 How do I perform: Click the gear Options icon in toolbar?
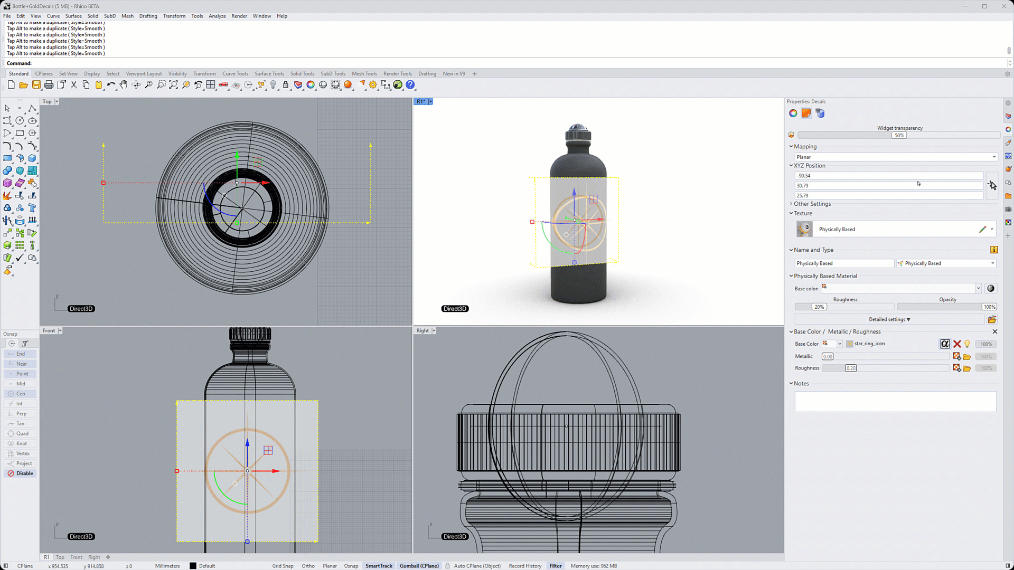373,85
